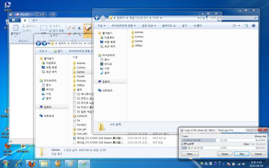The height and width of the screenshot is (168, 269).
Task: Select 3254235 file in H: DATA window
Action: (80, 116)
